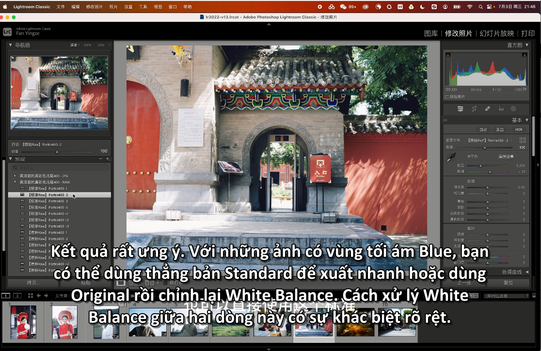Select the Crop overlay tool
Image resolution: width=541 pixels, height=351 pixels.
[x=474, y=109]
